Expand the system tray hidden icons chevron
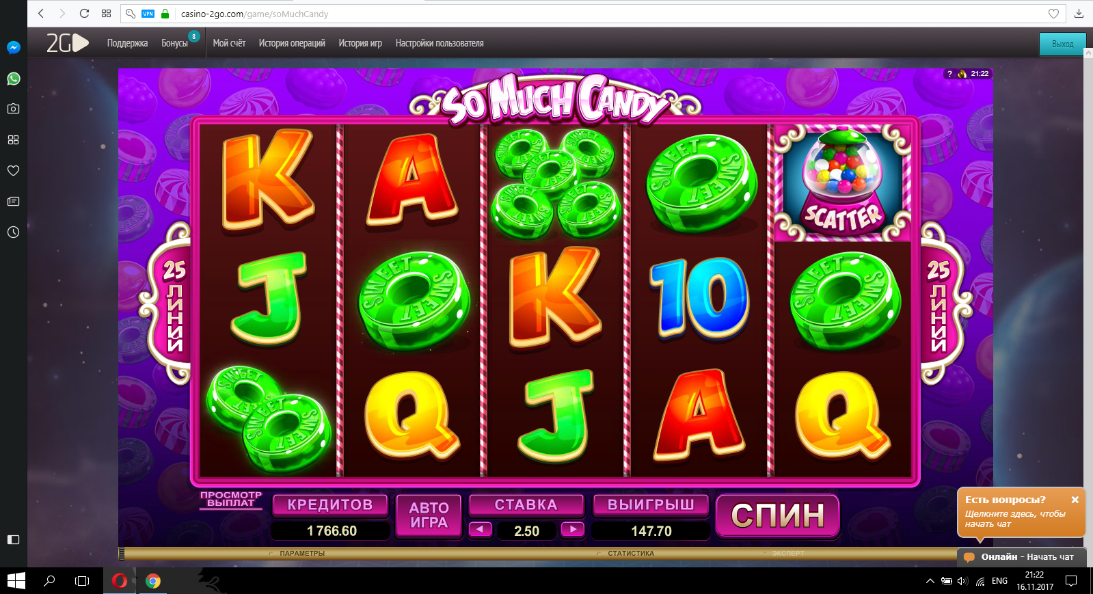The width and height of the screenshot is (1093, 594). [x=930, y=581]
